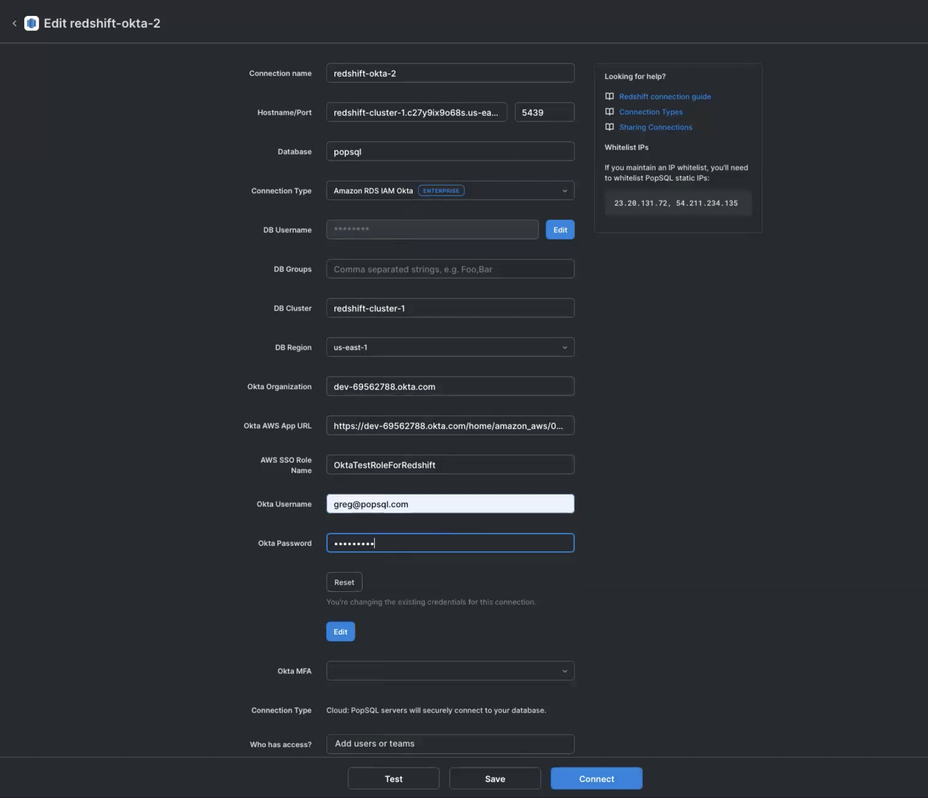Click the AWS SSO Role Name field
The width and height of the screenshot is (928, 798).
click(450, 465)
